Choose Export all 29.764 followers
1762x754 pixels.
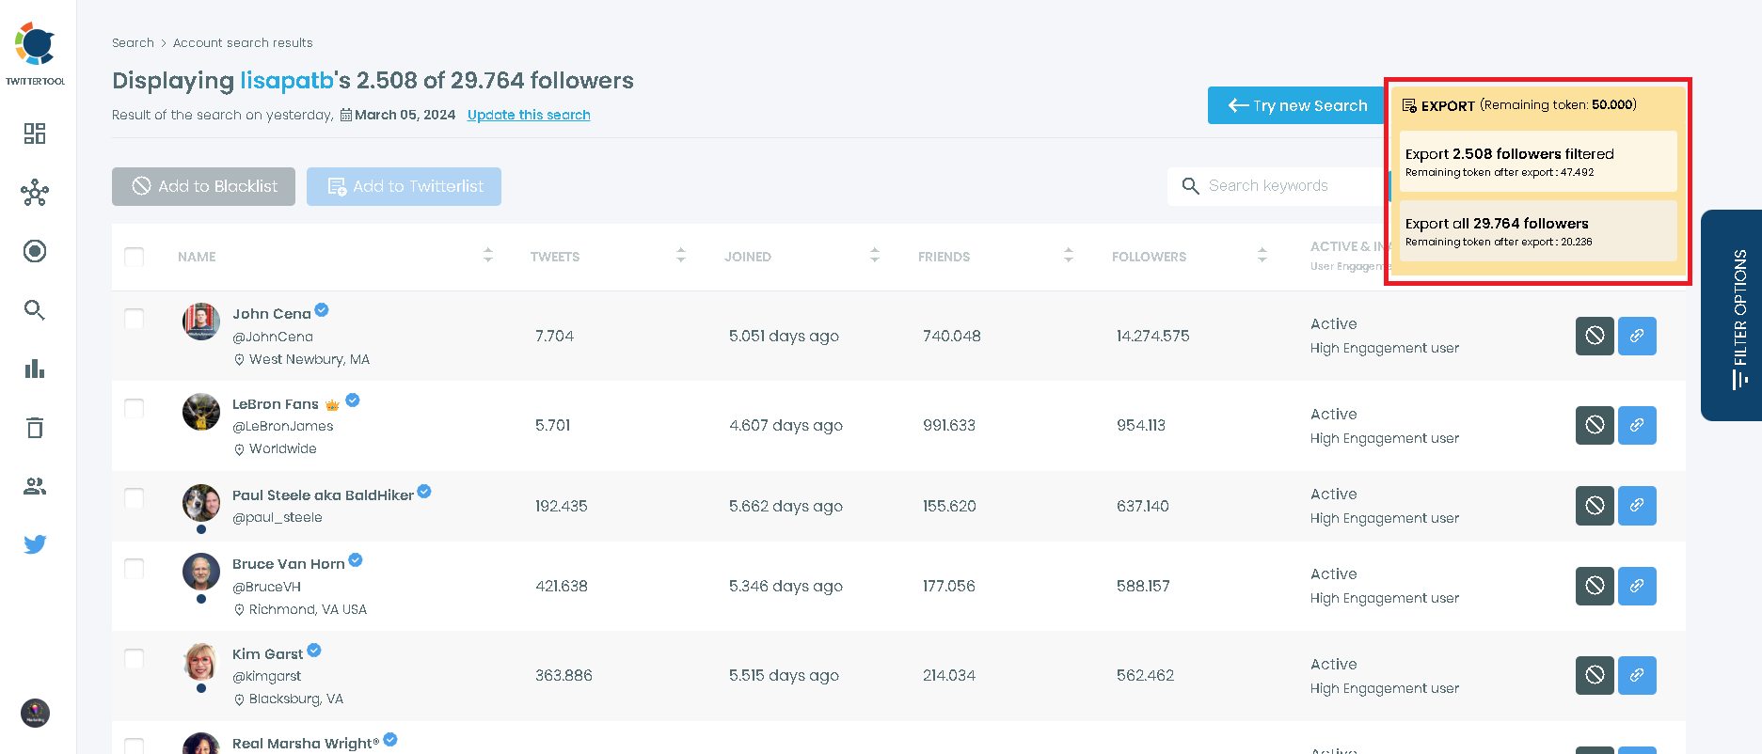coord(1538,231)
